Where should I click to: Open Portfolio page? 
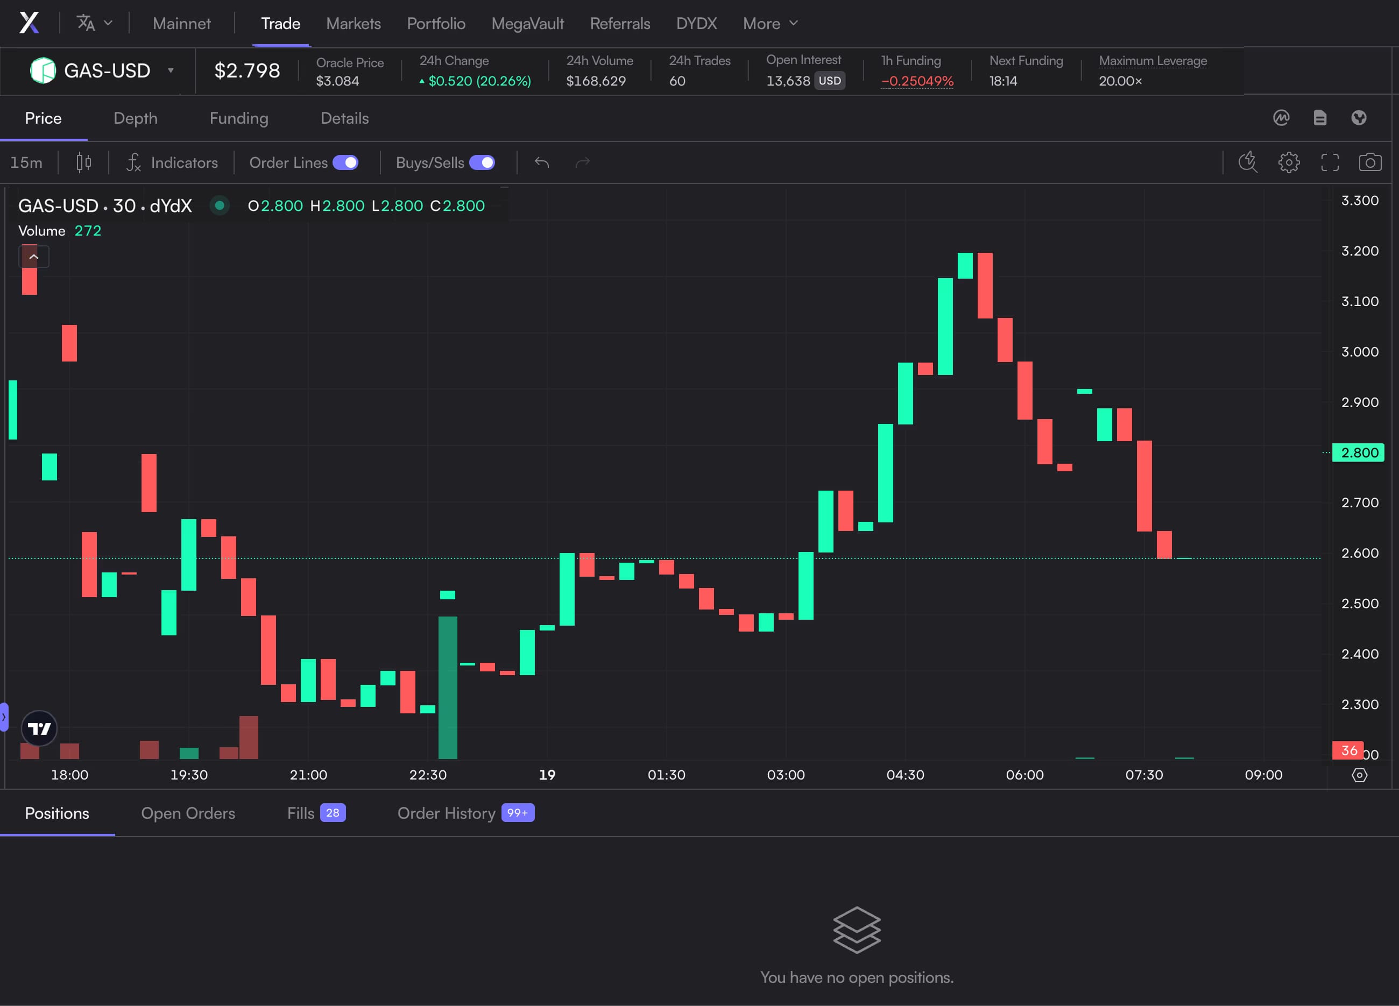[436, 24]
